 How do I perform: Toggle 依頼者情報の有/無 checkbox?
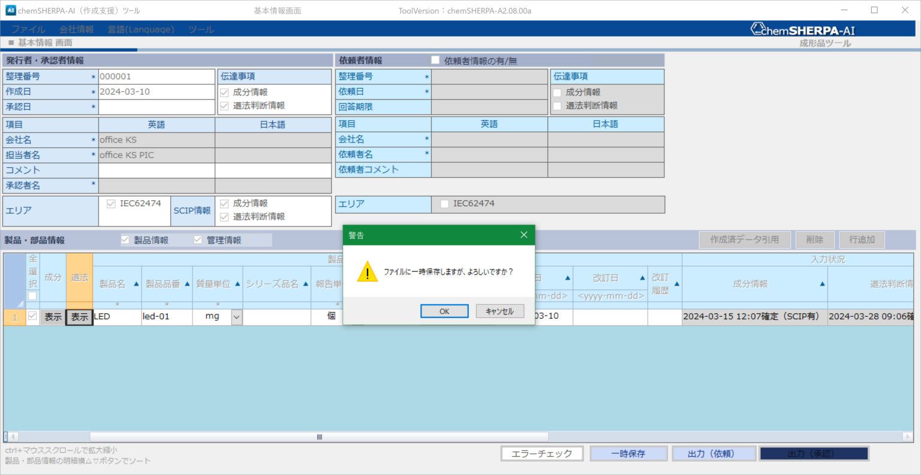click(x=435, y=60)
